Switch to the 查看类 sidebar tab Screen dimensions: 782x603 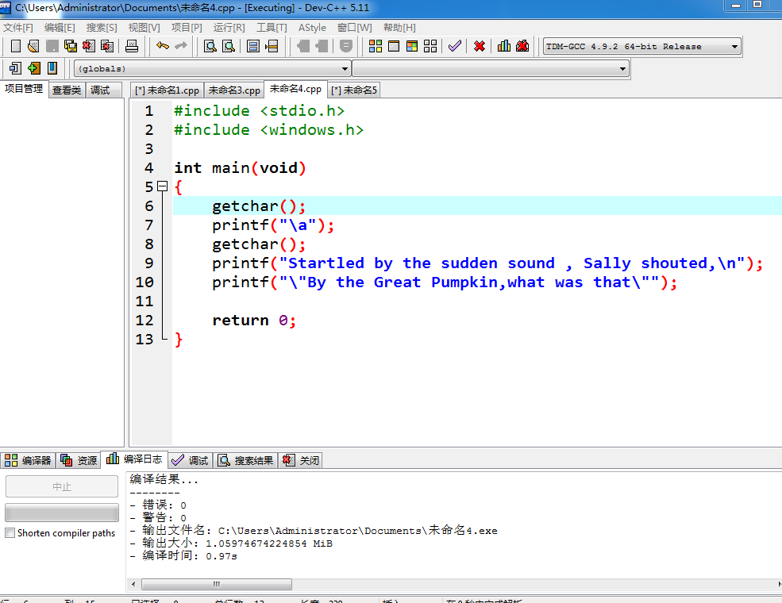[67, 90]
